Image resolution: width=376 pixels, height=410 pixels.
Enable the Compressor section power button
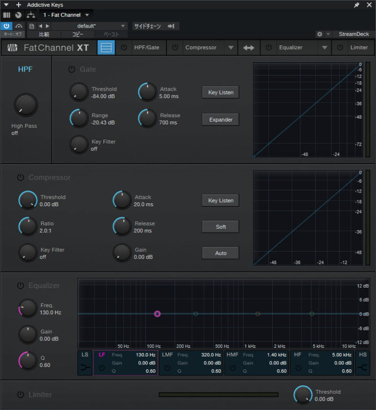click(x=21, y=177)
